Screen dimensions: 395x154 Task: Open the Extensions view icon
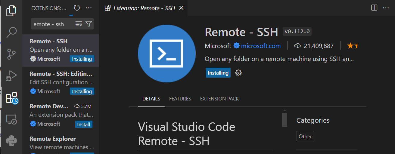12,98
